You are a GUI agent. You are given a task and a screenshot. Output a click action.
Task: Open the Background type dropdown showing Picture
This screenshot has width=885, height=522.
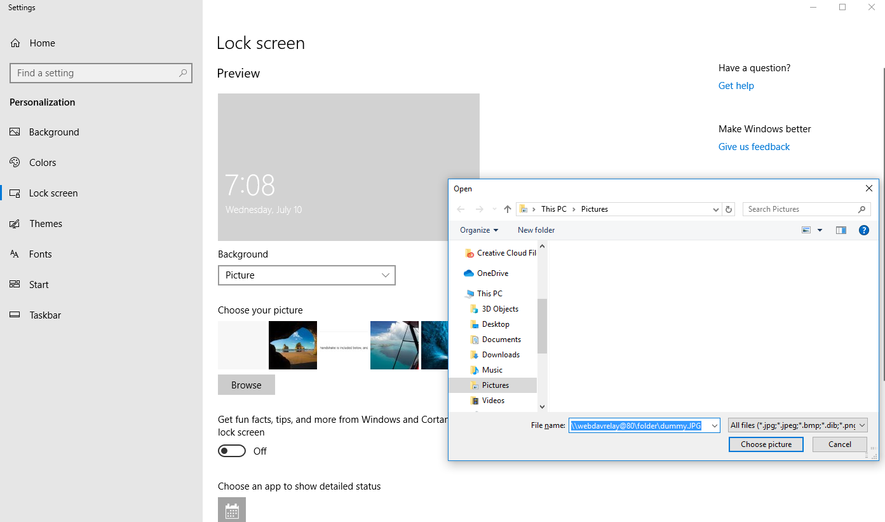click(x=307, y=275)
